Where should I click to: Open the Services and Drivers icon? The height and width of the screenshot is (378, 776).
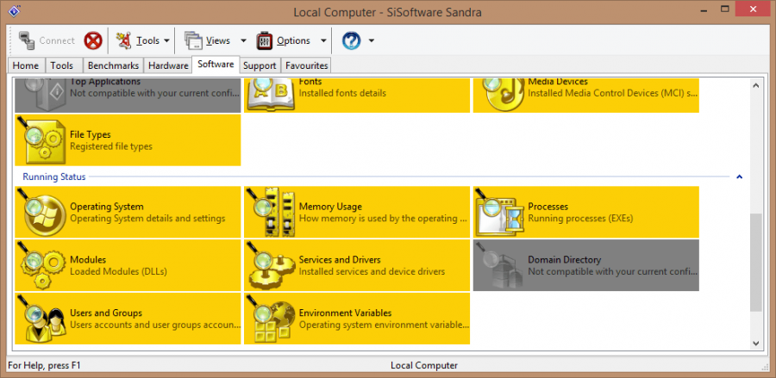(270, 265)
